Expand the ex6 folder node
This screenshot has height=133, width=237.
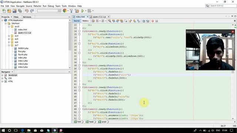coord(9,42)
